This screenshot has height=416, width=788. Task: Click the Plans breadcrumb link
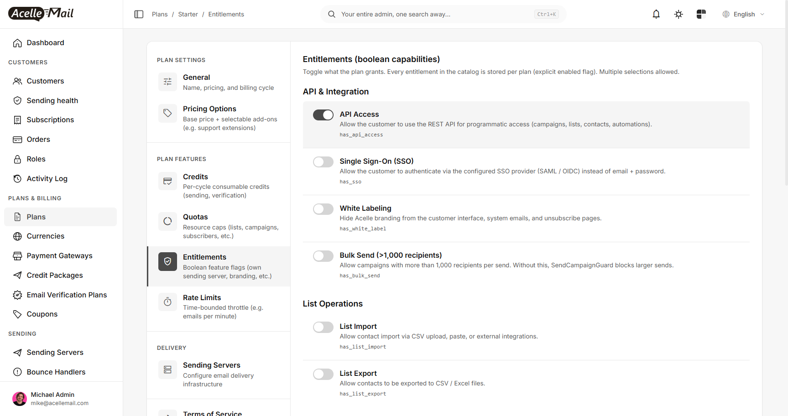[160, 14]
